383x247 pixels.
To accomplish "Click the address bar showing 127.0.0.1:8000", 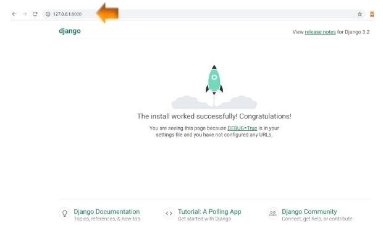I will pos(204,14).
